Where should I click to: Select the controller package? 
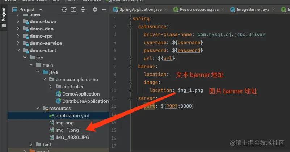(x=73, y=86)
